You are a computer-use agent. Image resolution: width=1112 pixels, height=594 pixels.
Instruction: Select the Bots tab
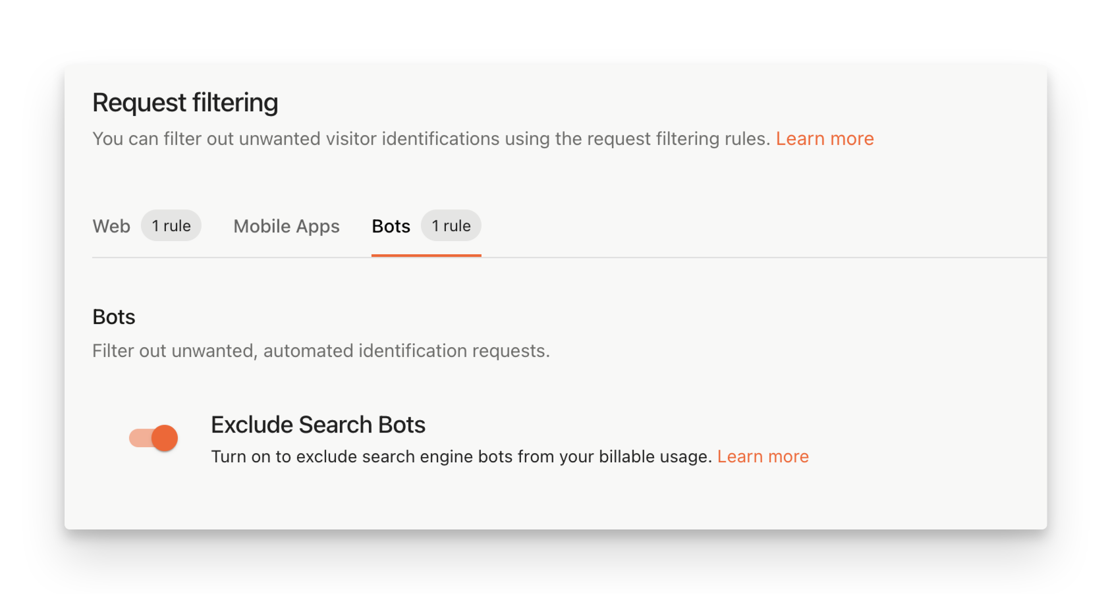391,226
